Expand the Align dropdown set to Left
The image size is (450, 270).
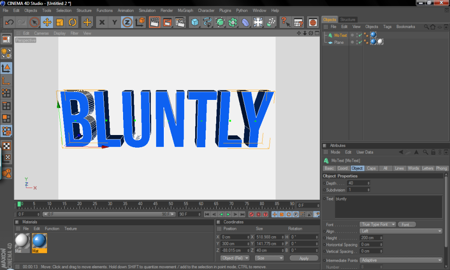coord(401,231)
